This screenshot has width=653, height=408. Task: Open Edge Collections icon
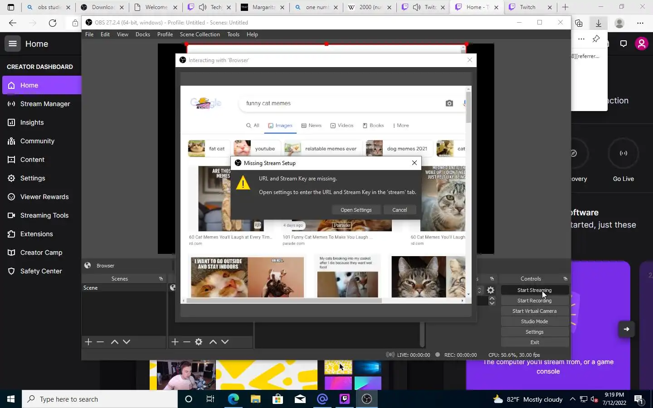pyautogui.click(x=579, y=23)
